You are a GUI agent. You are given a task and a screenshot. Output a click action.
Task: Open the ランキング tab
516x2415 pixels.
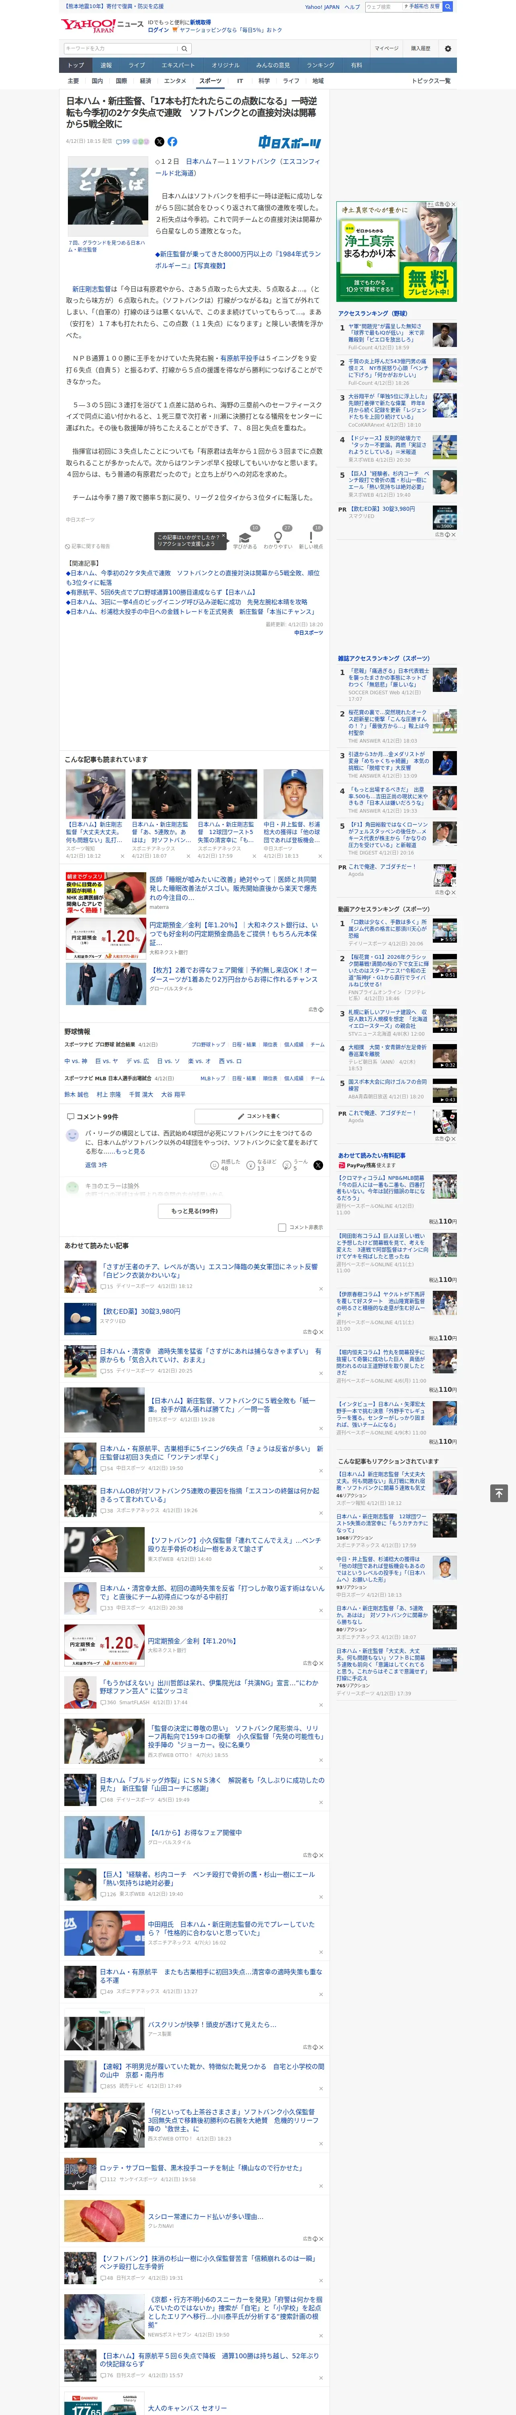[x=320, y=66]
